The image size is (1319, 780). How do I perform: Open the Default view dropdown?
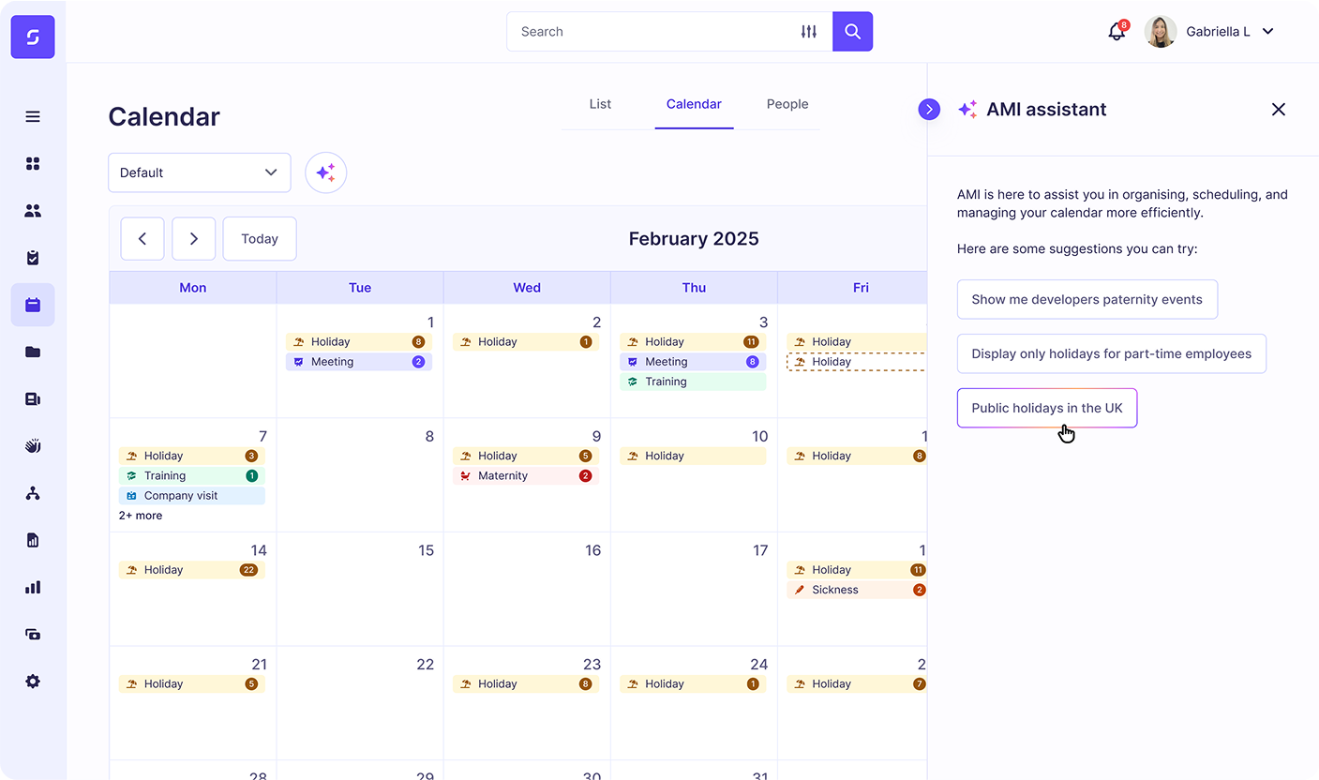(x=199, y=172)
